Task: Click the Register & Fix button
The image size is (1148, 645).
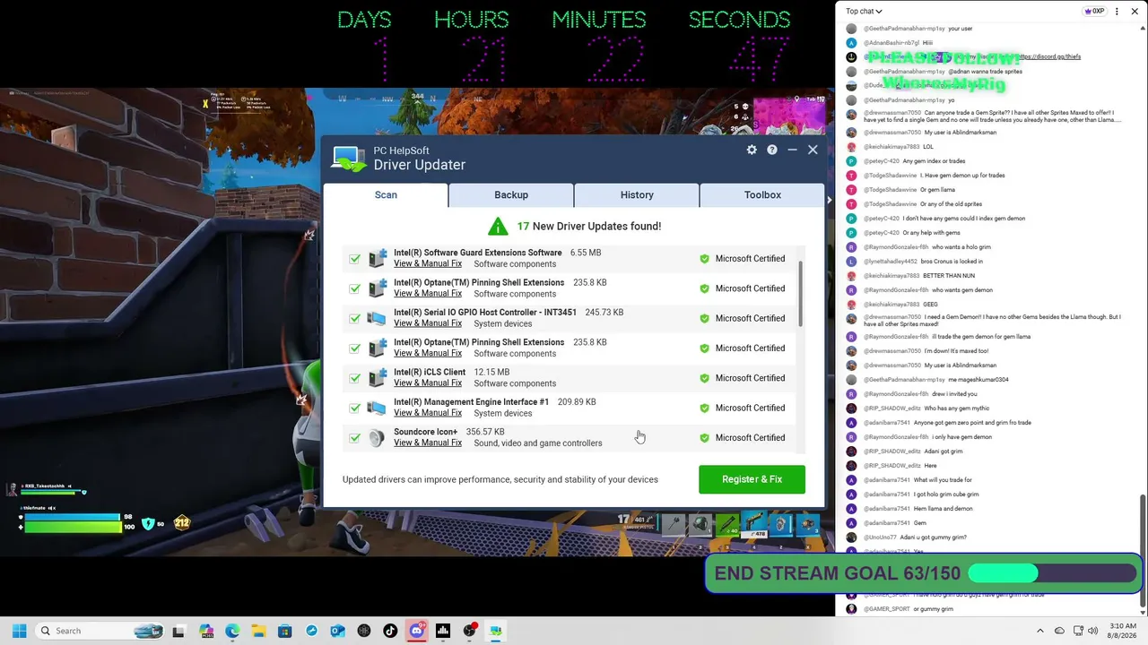Action: [752, 479]
